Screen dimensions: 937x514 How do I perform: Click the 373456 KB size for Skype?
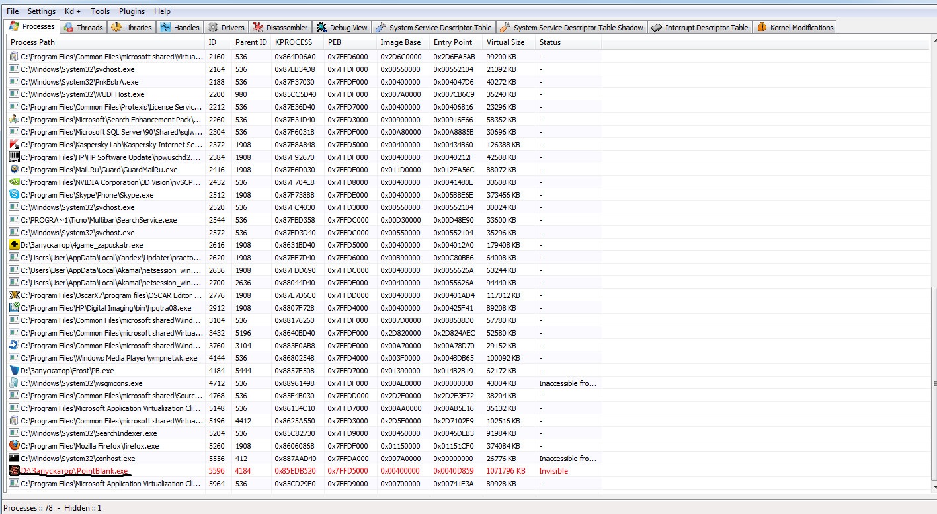point(504,195)
